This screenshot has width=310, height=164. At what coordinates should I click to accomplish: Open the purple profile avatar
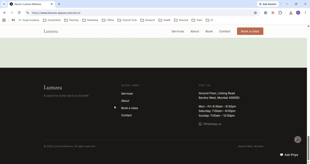pyautogui.click(x=298, y=13)
